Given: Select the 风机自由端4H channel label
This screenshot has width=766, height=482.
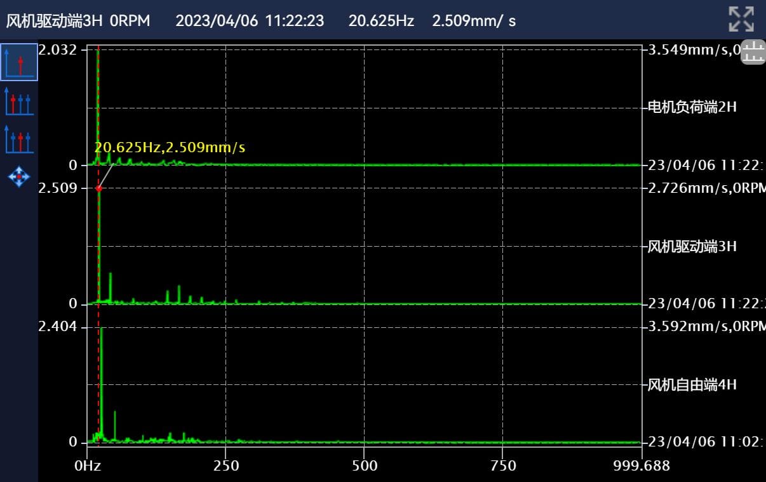Looking at the screenshot, I should 692,384.
